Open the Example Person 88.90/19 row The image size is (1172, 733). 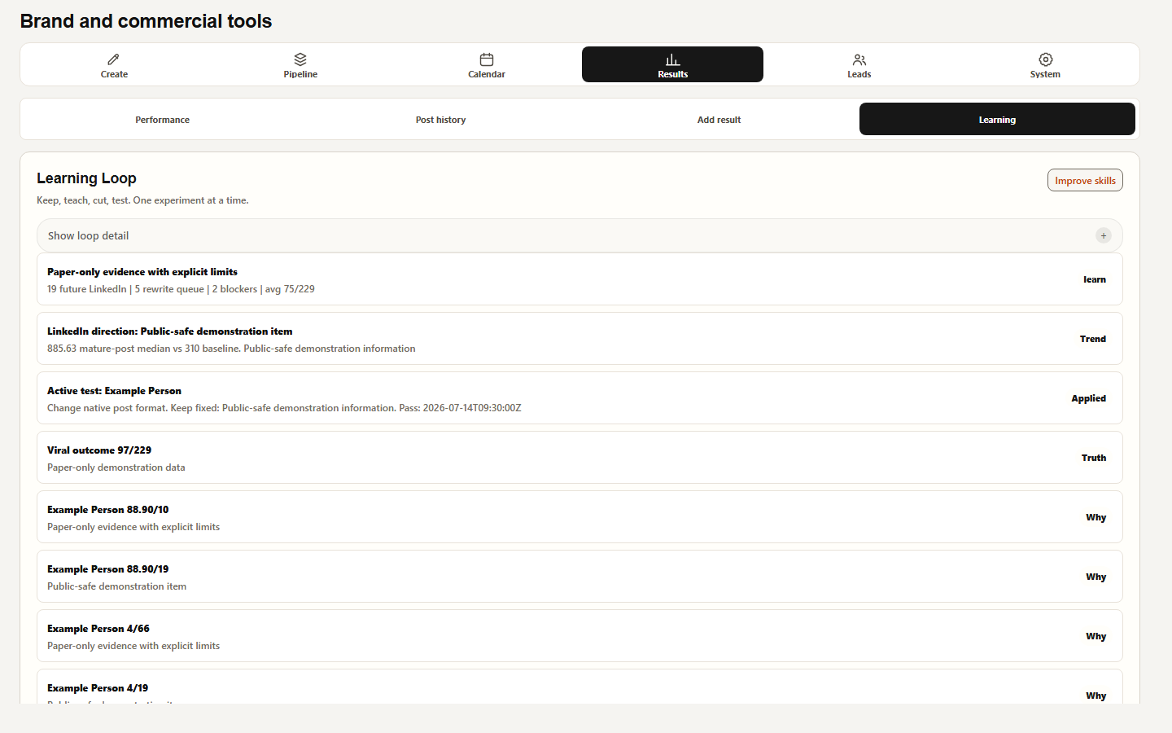[579, 577]
